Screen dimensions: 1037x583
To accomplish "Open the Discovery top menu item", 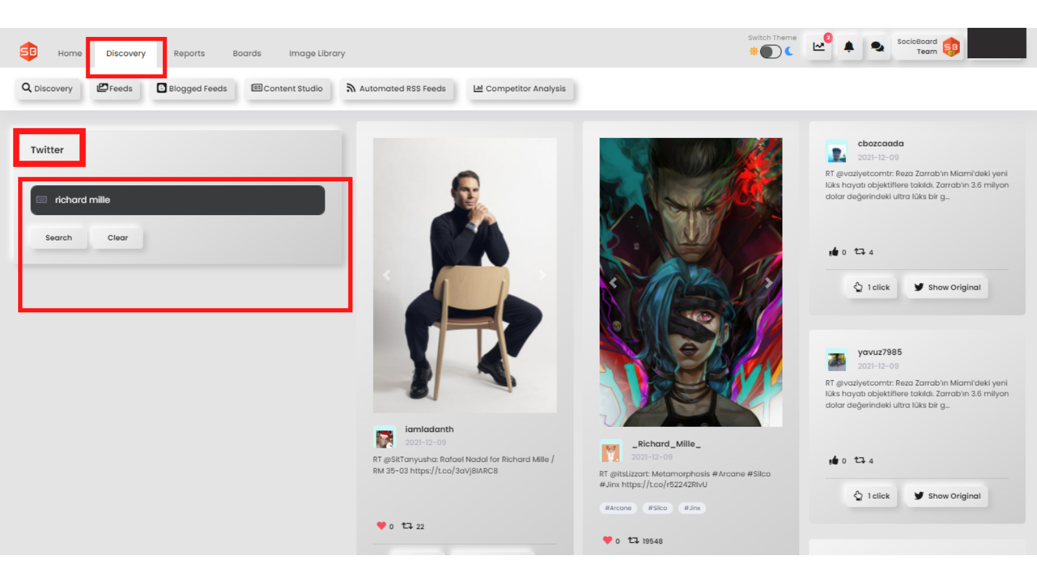I will coord(126,53).
